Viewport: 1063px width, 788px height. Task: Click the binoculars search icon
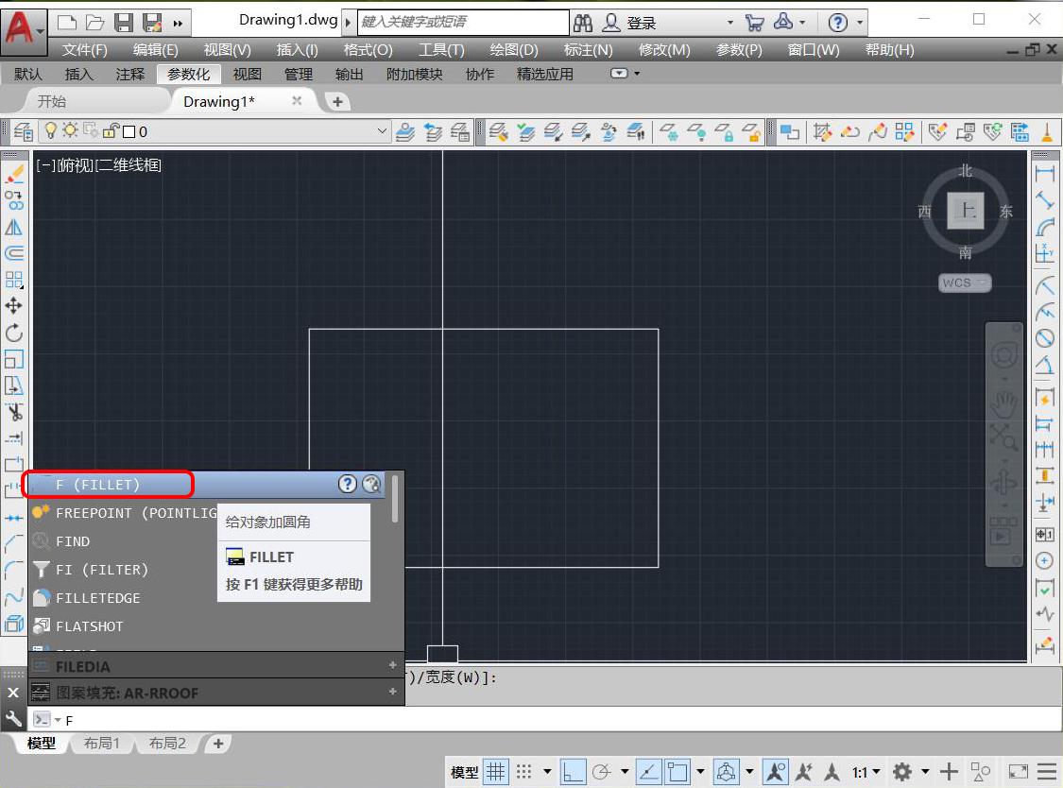[x=583, y=22]
